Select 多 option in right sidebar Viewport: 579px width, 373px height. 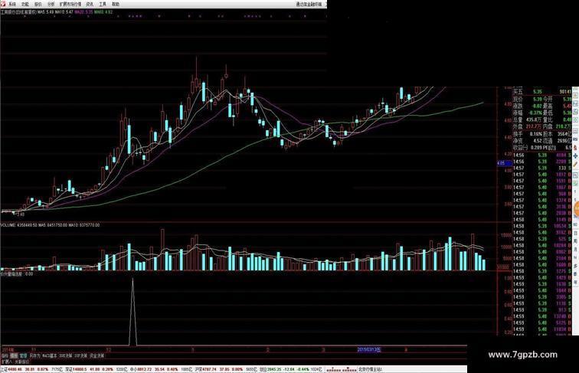tap(575, 266)
